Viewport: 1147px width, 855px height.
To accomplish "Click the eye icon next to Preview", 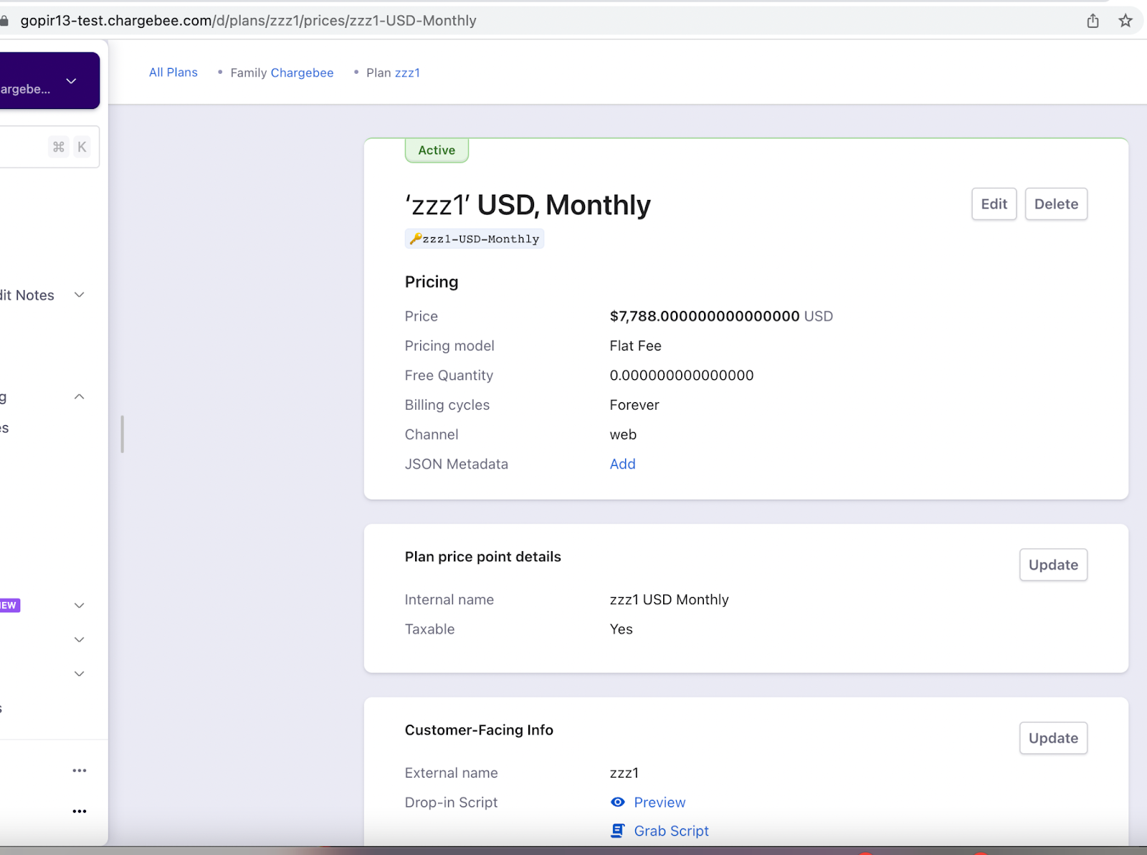I will click(x=617, y=802).
